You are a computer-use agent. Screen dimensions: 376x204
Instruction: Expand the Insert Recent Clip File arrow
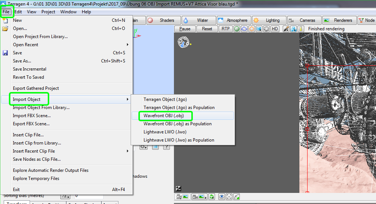click(x=128, y=151)
